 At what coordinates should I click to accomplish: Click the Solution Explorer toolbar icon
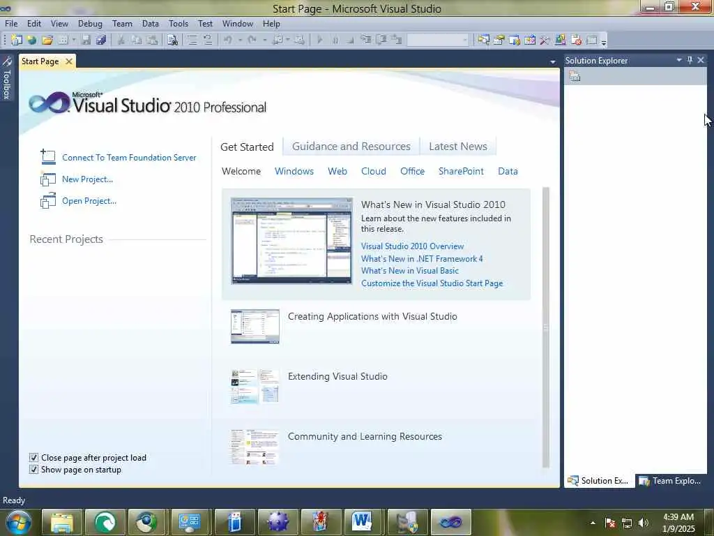(x=484, y=40)
